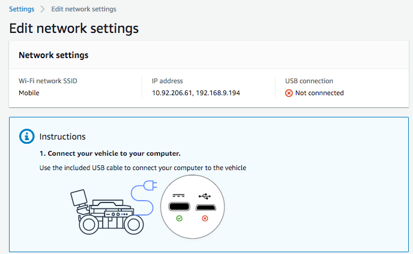This screenshot has width=413, height=254.
Task: Click the Wi-Fi SSID value Mobile
Action: (x=29, y=93)
